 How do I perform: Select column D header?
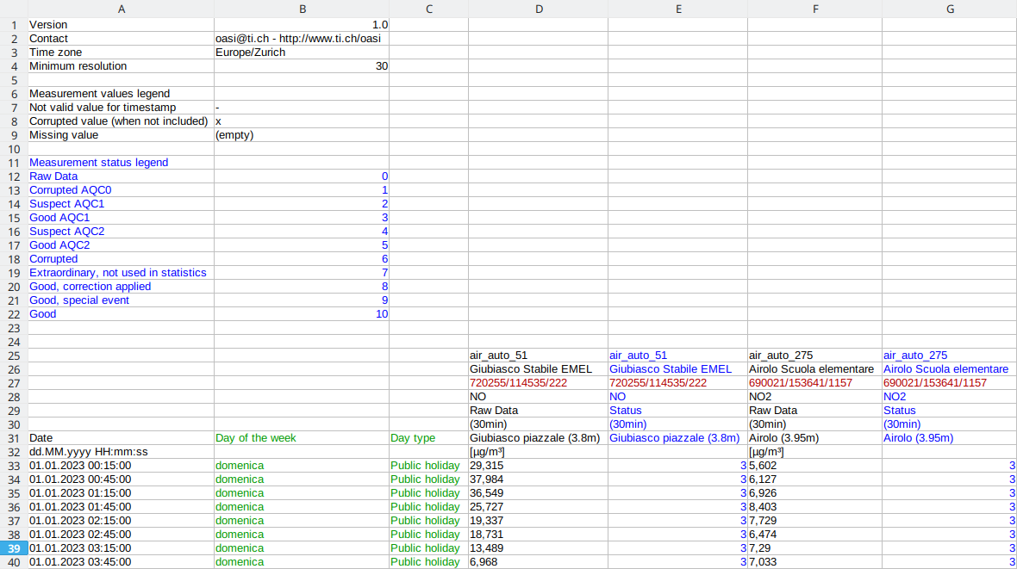click(539, 9)
